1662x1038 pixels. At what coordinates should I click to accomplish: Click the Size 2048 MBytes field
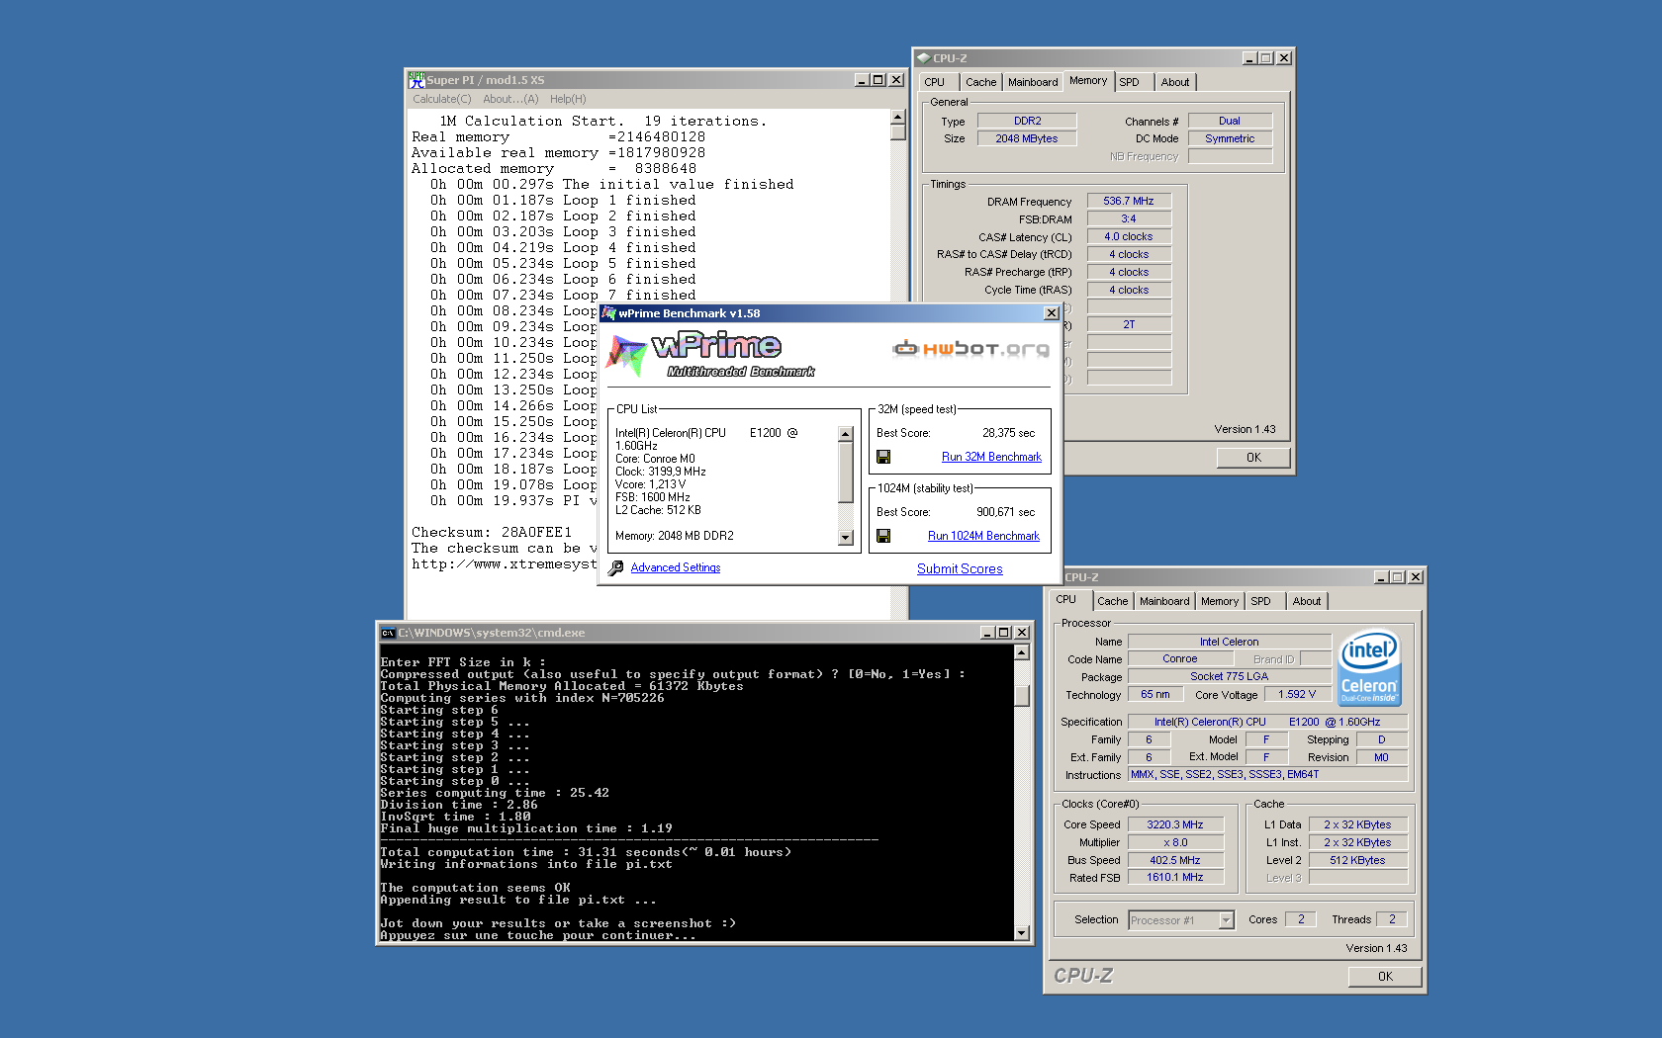pos(1027,138)
